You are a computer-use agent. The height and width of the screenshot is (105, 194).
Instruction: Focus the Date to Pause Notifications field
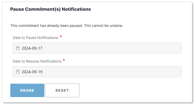(97, 48)
